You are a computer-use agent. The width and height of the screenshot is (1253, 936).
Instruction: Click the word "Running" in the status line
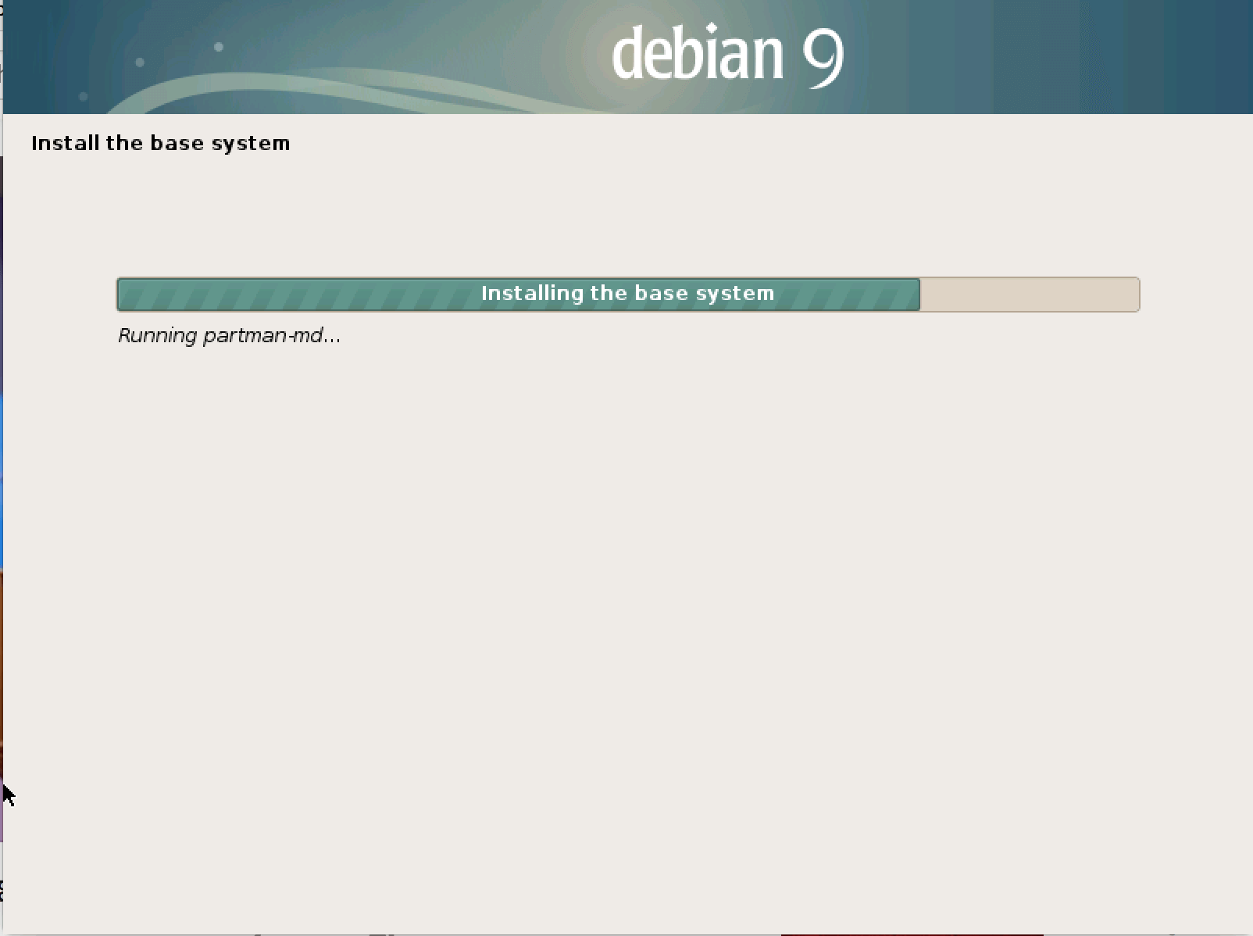pyautogui.click(x=157, y=336)
